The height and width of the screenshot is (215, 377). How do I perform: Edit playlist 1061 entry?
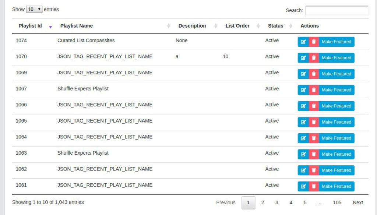[x=303, y=186]
